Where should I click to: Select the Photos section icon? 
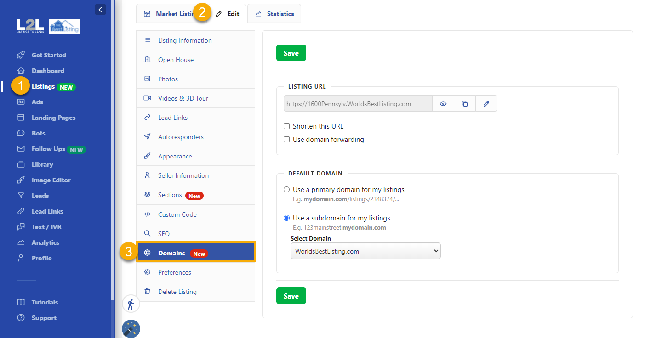[147, 79]
